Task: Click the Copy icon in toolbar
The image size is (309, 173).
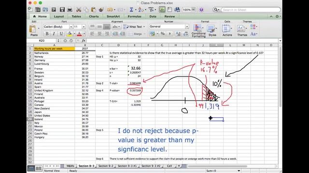Action: point(86,10)
